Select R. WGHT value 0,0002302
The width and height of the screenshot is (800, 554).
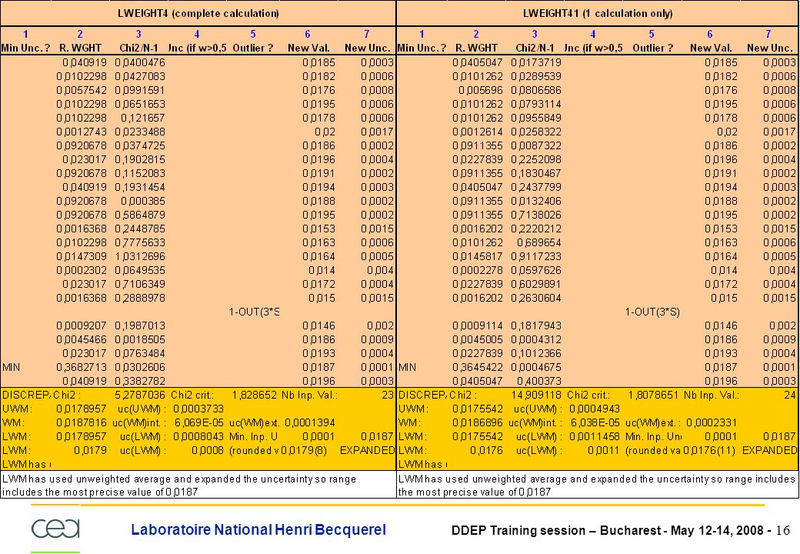coord(82,270)
